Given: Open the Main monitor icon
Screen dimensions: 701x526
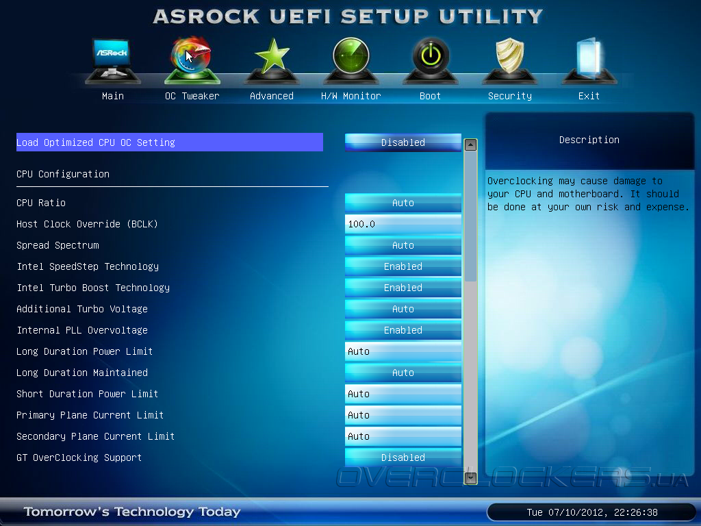Looking at the screenshot, I should [x=113, y=60].
